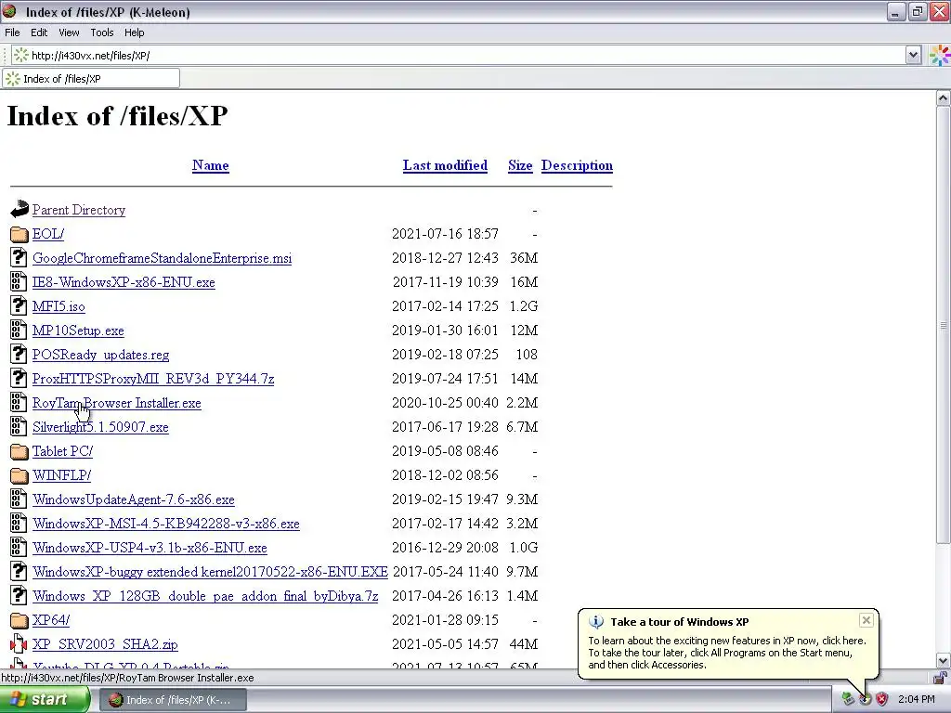Download XP_SRV2003_SHA2.zip
Image resolution: width=951 pixels, height=713 pixels.
click(x=105, y=644)
